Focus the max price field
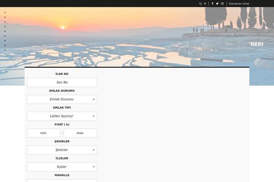The width and height of the screenshot is (274, 182). pyautogui.click(x=80, y=133)
